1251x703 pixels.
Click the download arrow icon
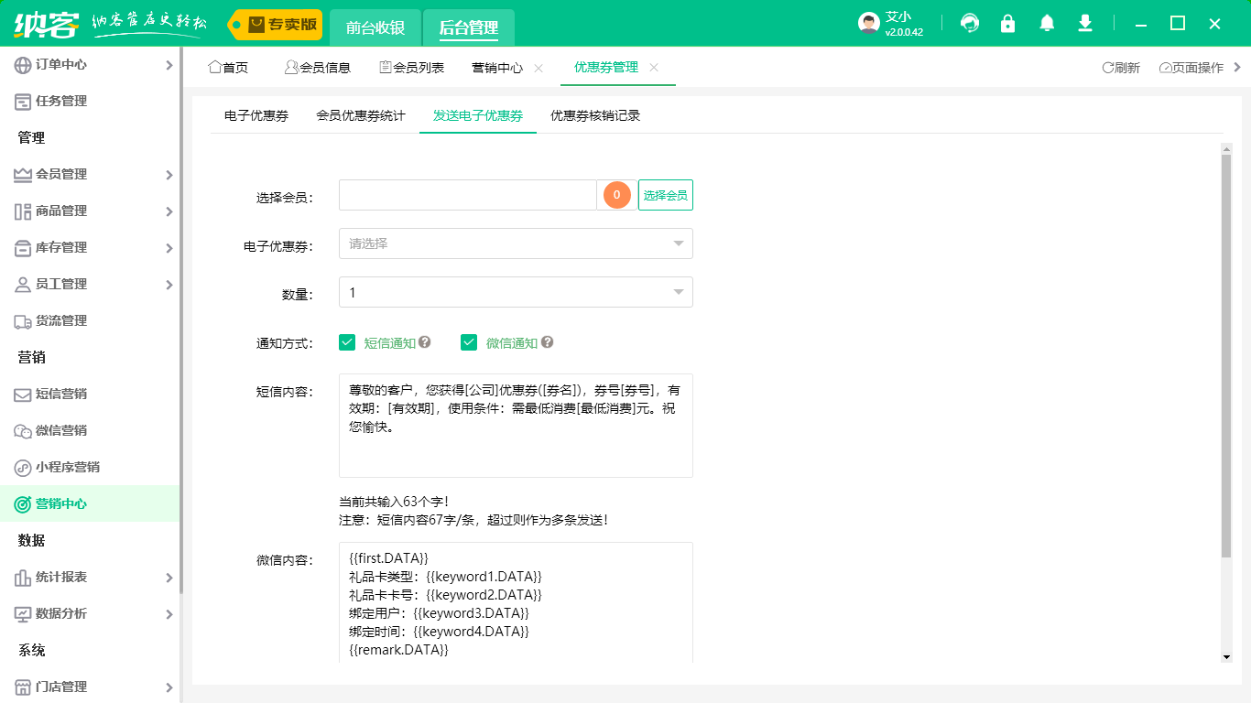[1085, 24]
